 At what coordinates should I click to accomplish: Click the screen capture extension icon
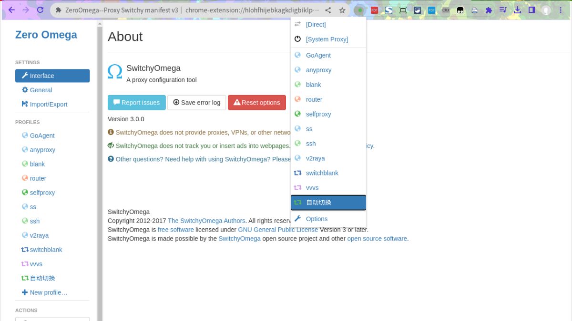click(x=403, y=10)
